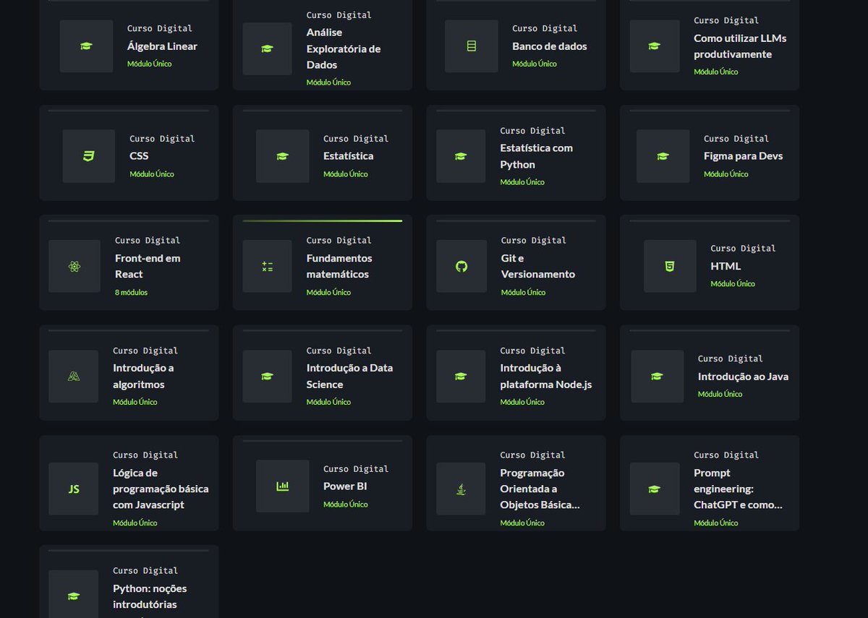Screen dimensions: 868x618
Task: Click the GitHub logo icon
Action: pos(461,267)
